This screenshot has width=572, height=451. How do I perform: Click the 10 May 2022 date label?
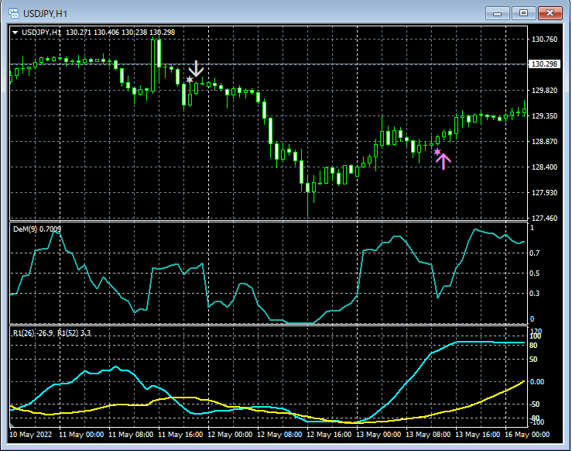click(29, 435)
